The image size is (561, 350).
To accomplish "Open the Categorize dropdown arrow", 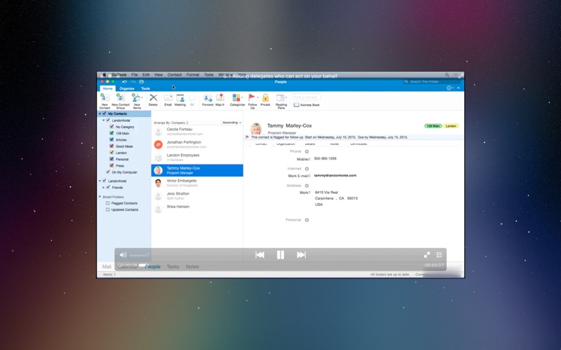I will click(242, 97).
